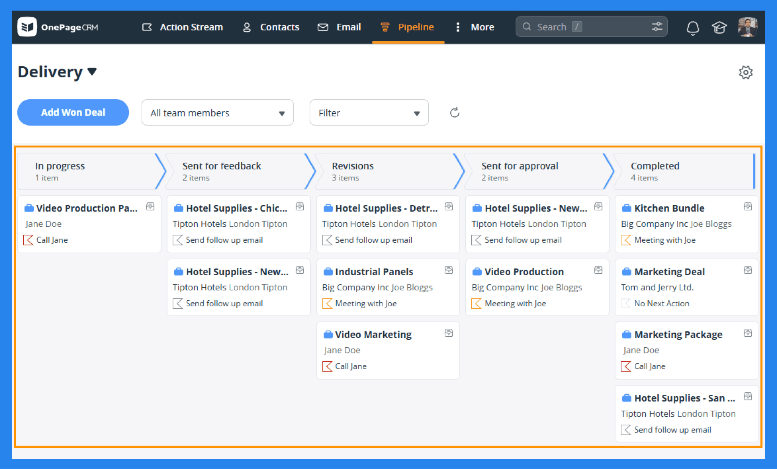Screen dimensions: 777x469
Task: Open the Marketing Package deal
Action: pos(678,334)
